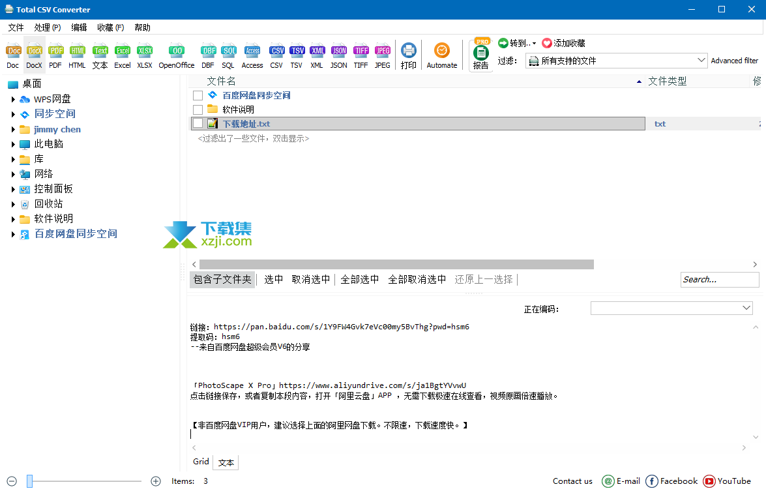Select DBF conversion icon
Image resolution: width=766 pixels, height=493 pixels.
208,55
